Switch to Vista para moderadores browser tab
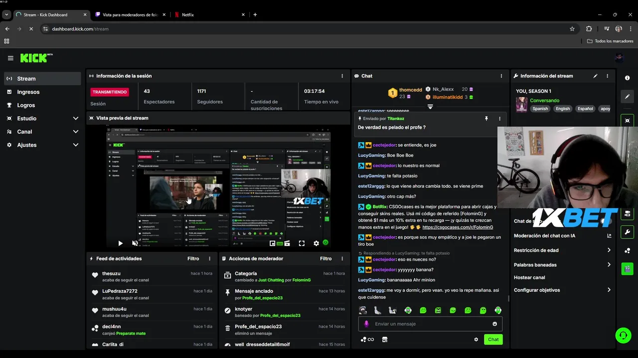Viewport: 638px width, 358px height. pyautogui.click(x=130, y=14)
